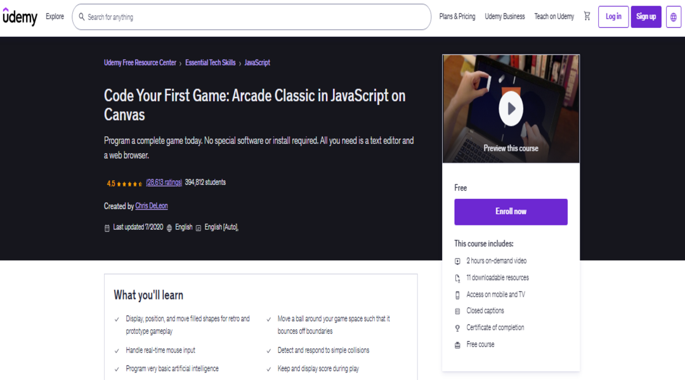The width and height of the screenshot is (685, 380).
Task: Click the 'Access on mobile and TV' text
Action: 495,294
